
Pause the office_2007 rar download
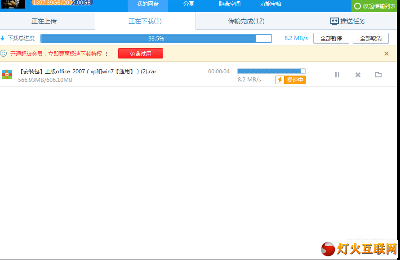(337, 75)
